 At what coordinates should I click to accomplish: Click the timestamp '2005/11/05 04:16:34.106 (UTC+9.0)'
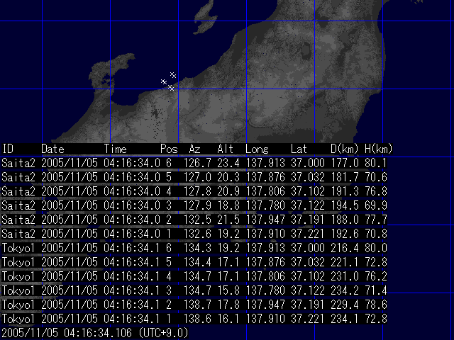click(95, 333)
